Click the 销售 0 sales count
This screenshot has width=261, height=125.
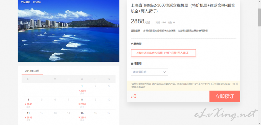(x=171, y=22)
